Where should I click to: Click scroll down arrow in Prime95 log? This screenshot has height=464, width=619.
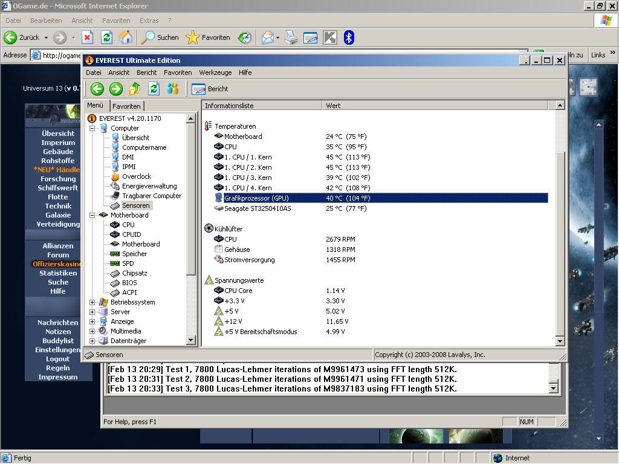pyautogui.click(x=554, y=388)
